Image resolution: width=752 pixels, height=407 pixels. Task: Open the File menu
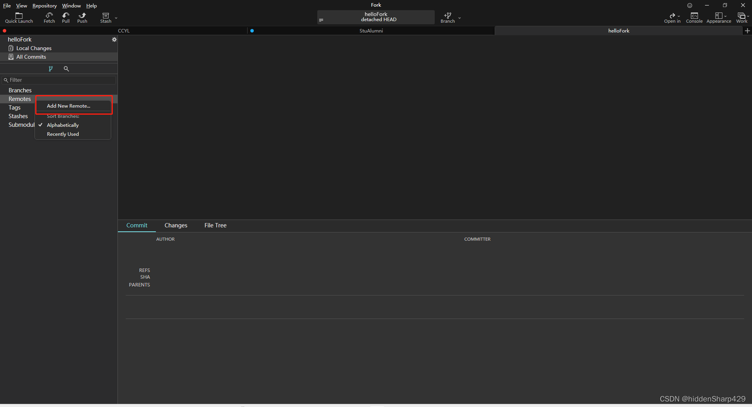7,6
